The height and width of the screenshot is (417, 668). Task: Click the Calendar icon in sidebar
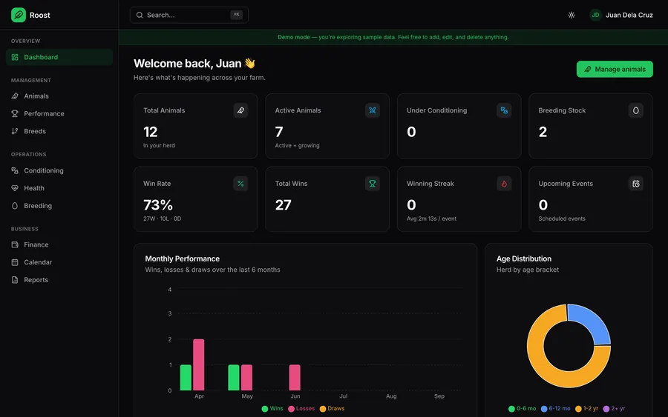pos(15,262)
